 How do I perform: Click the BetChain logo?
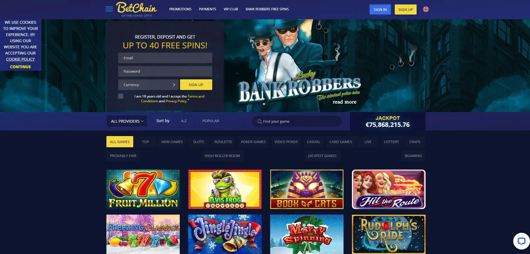[137, 9]
